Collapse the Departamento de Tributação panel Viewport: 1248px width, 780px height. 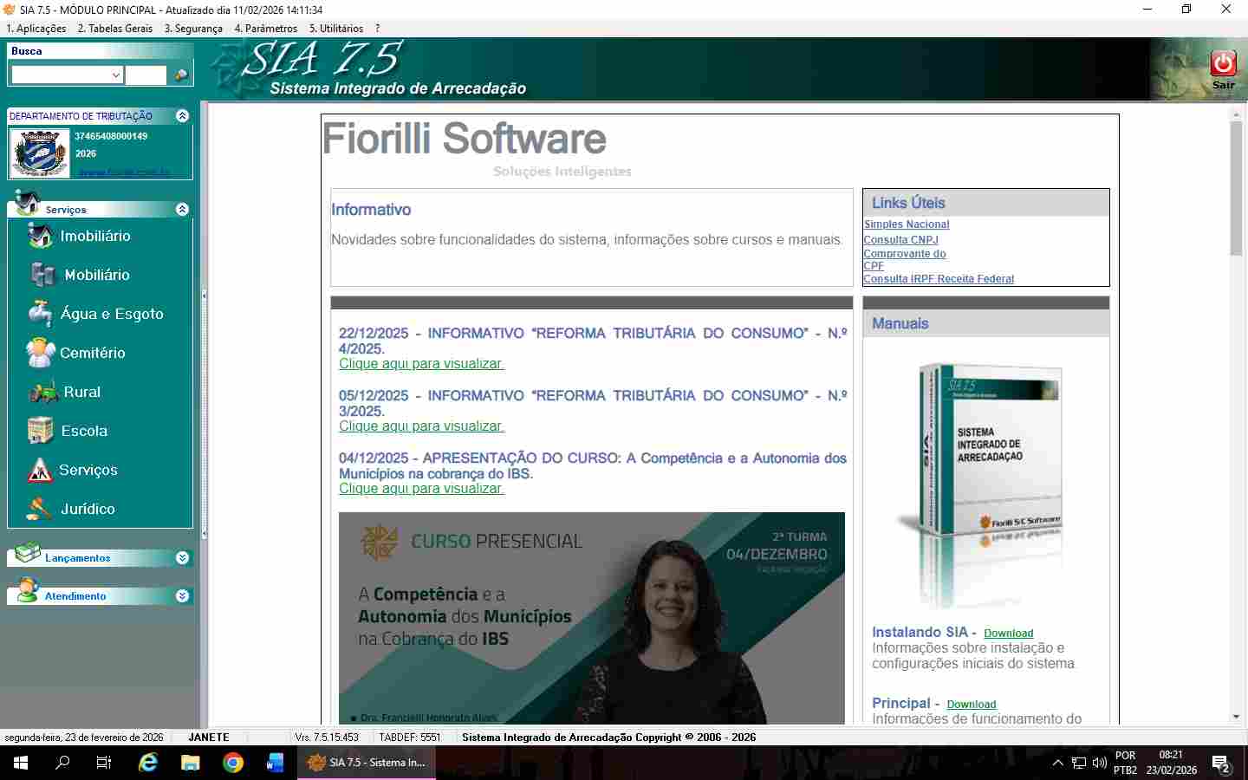182,115
